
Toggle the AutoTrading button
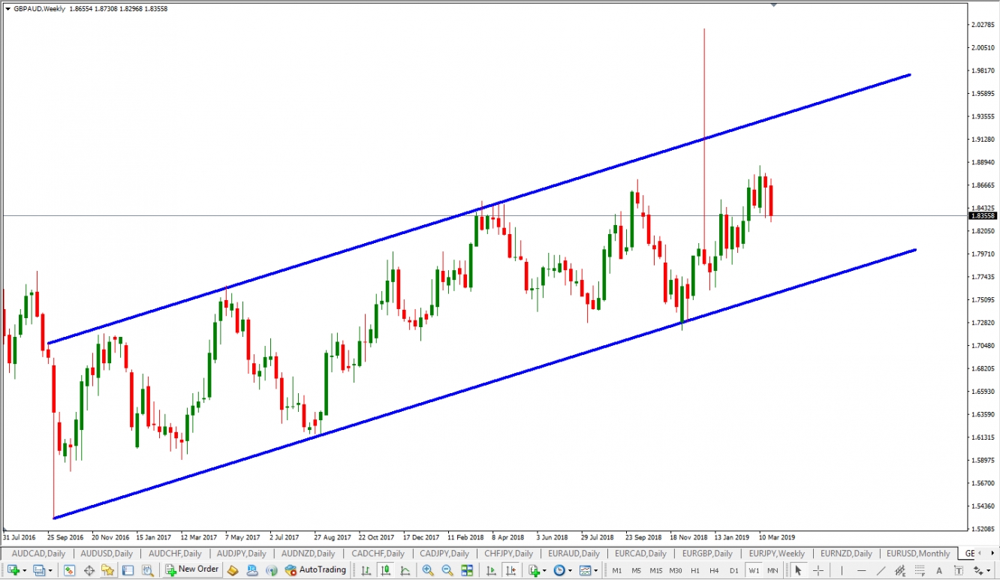[x=315, y=569]
